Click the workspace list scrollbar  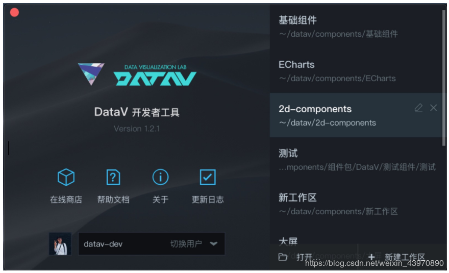click(x=444, y=78)
